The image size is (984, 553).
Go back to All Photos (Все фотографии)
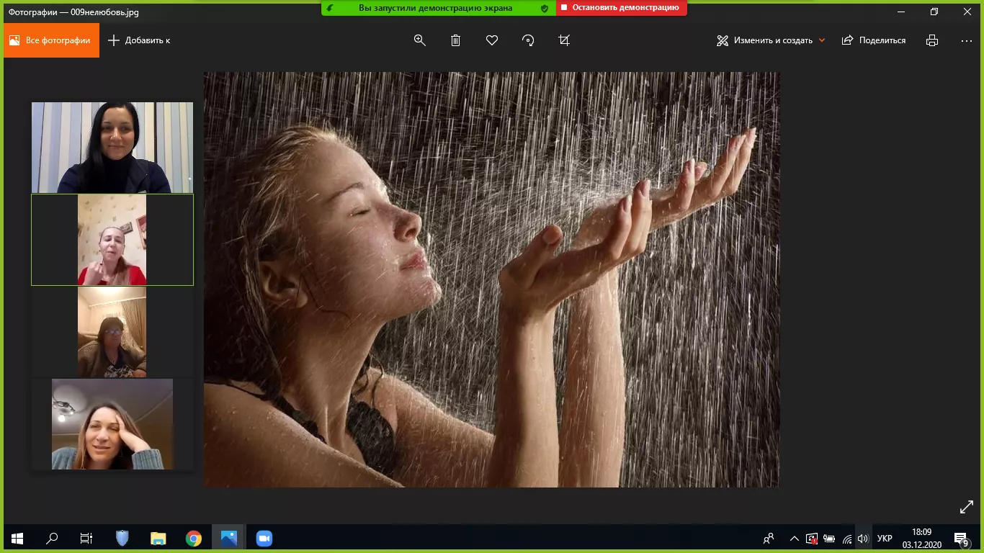point(51,40)
